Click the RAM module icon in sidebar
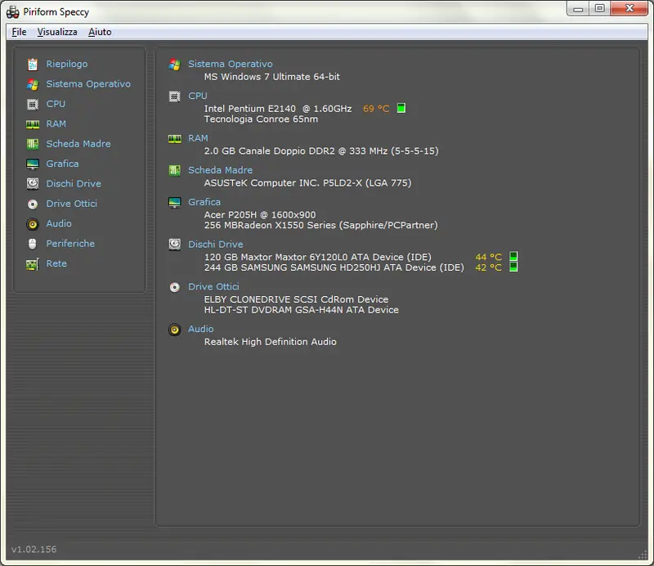The image size is (654, 566). click(x=33, y=124)
